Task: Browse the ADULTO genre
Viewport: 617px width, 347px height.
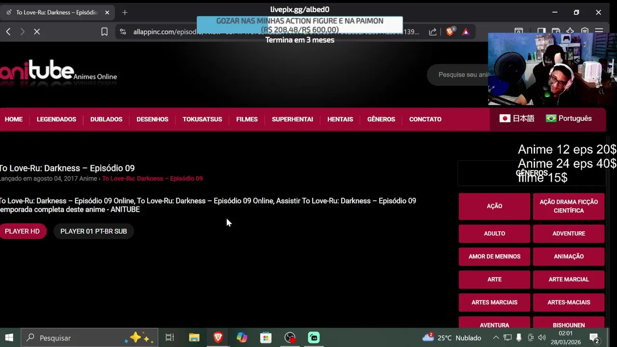Action: pyautogui.click(x=495, y=234)
